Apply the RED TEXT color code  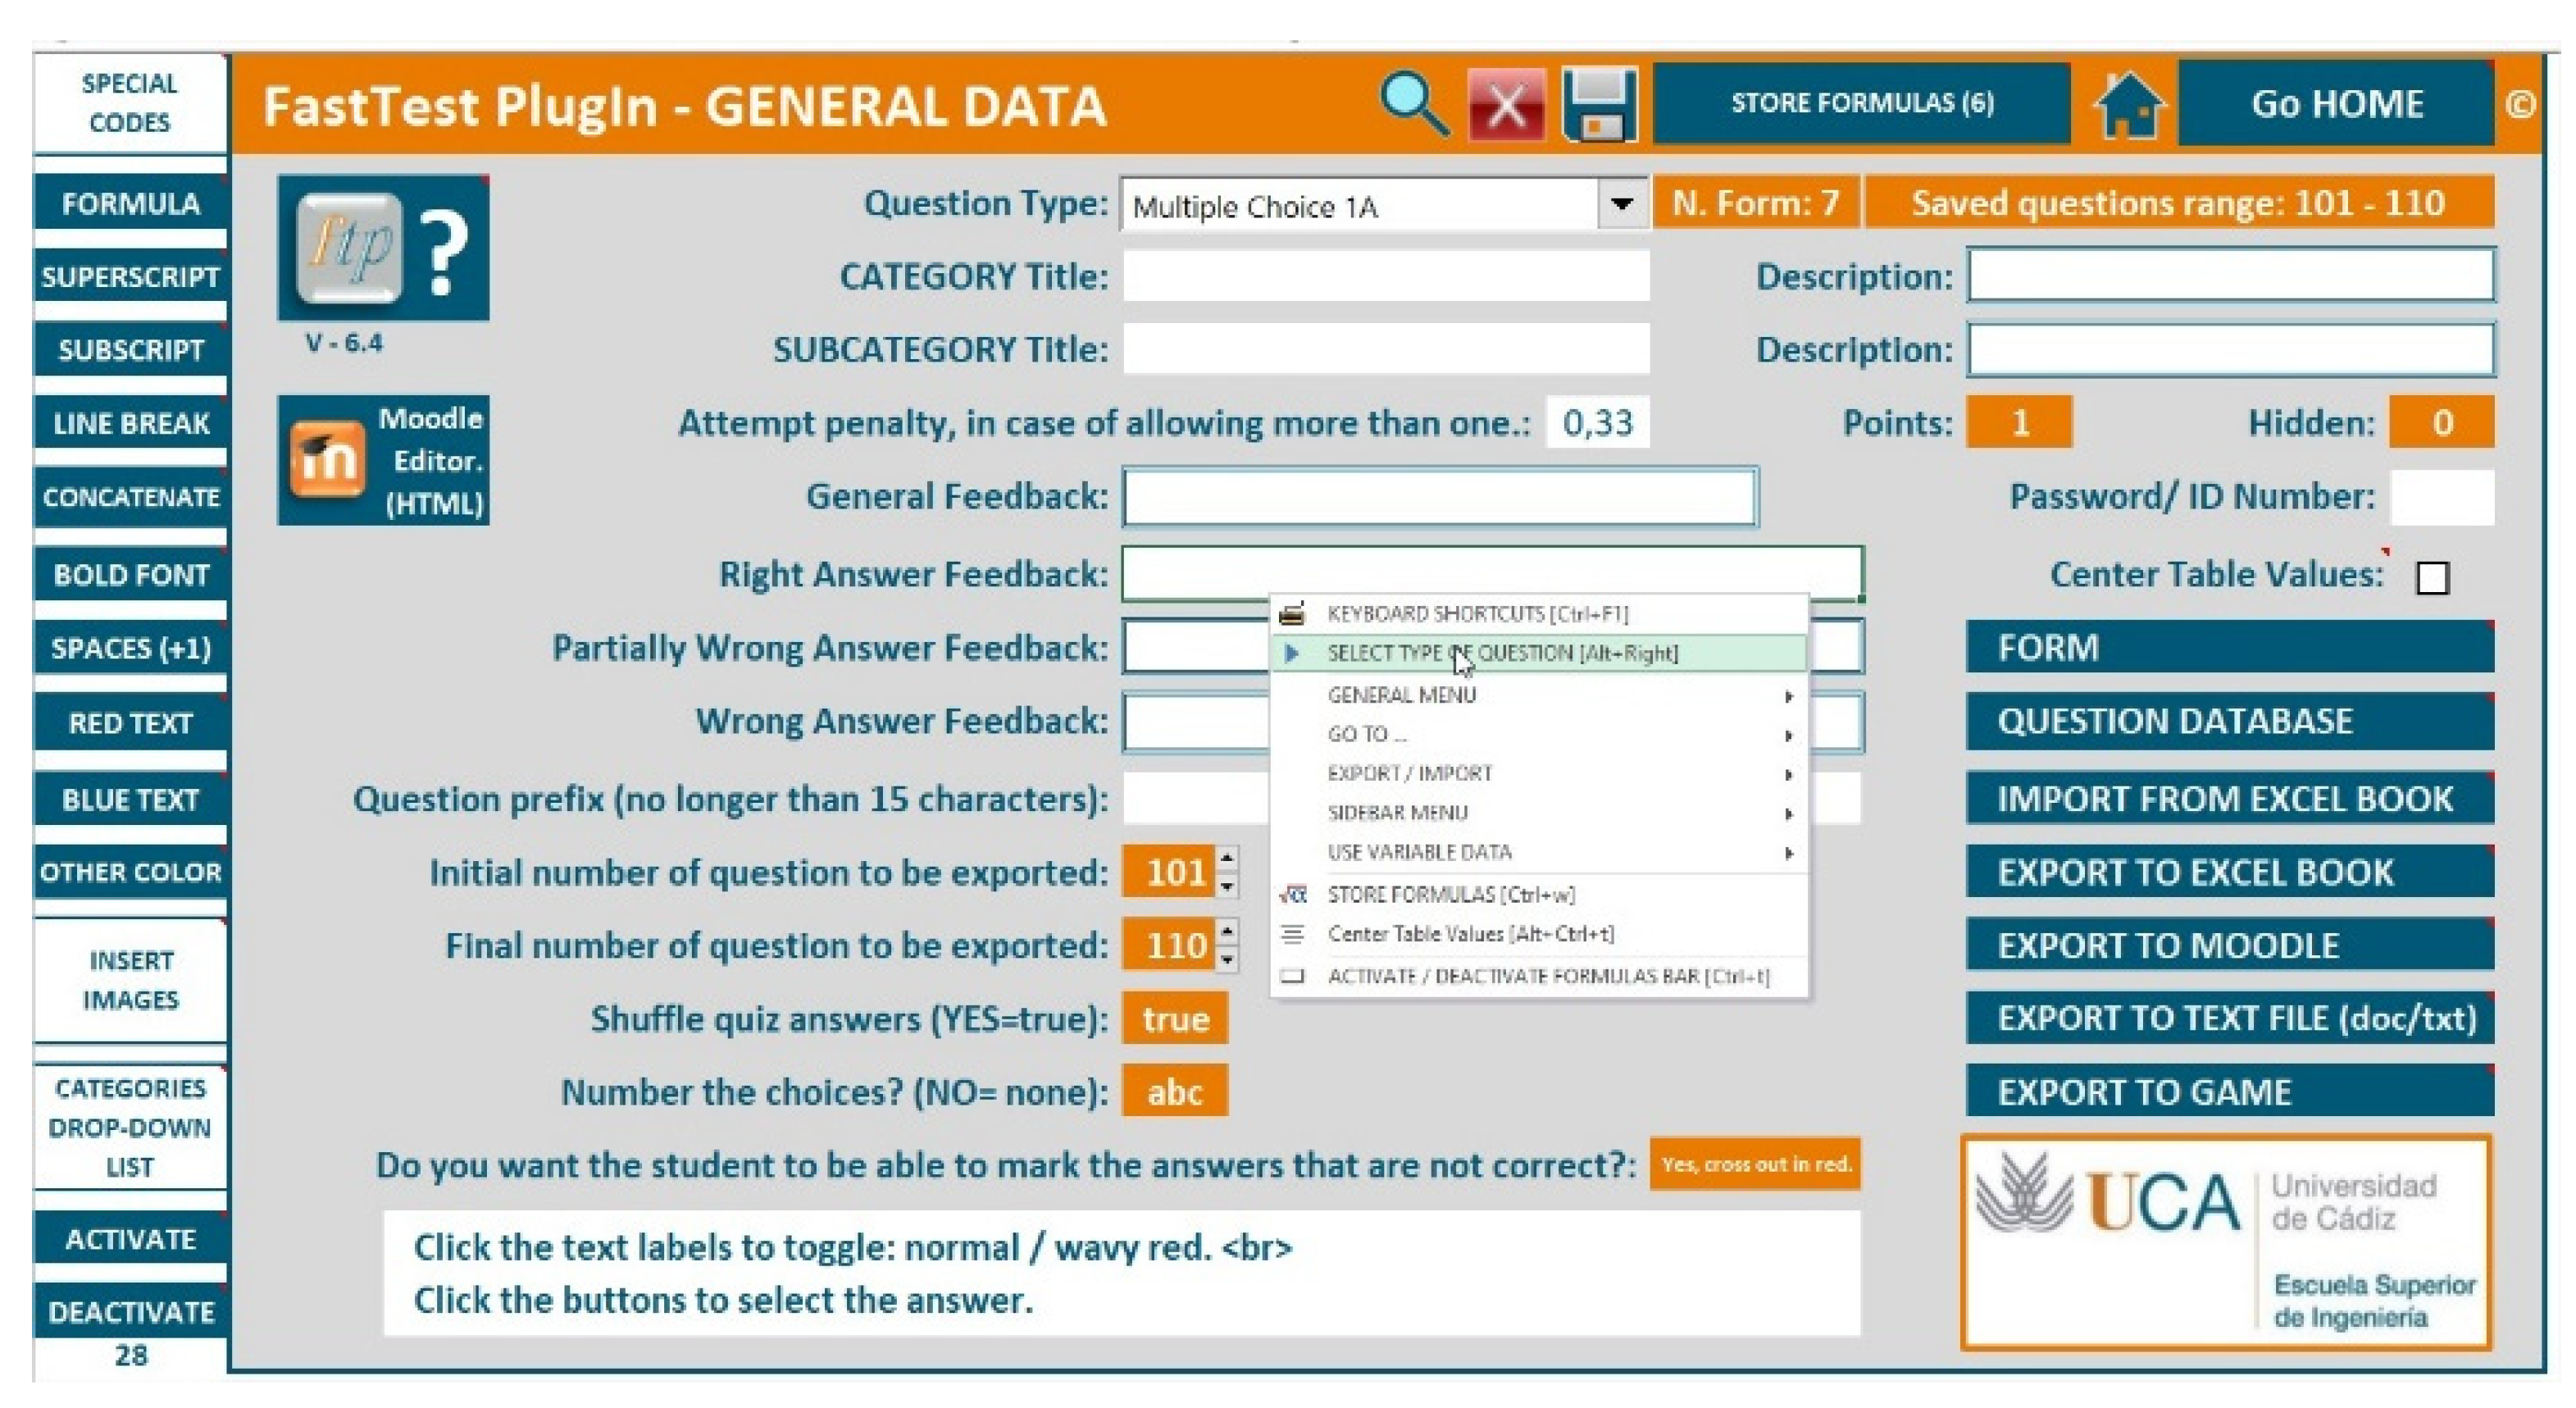click(130, 723)
